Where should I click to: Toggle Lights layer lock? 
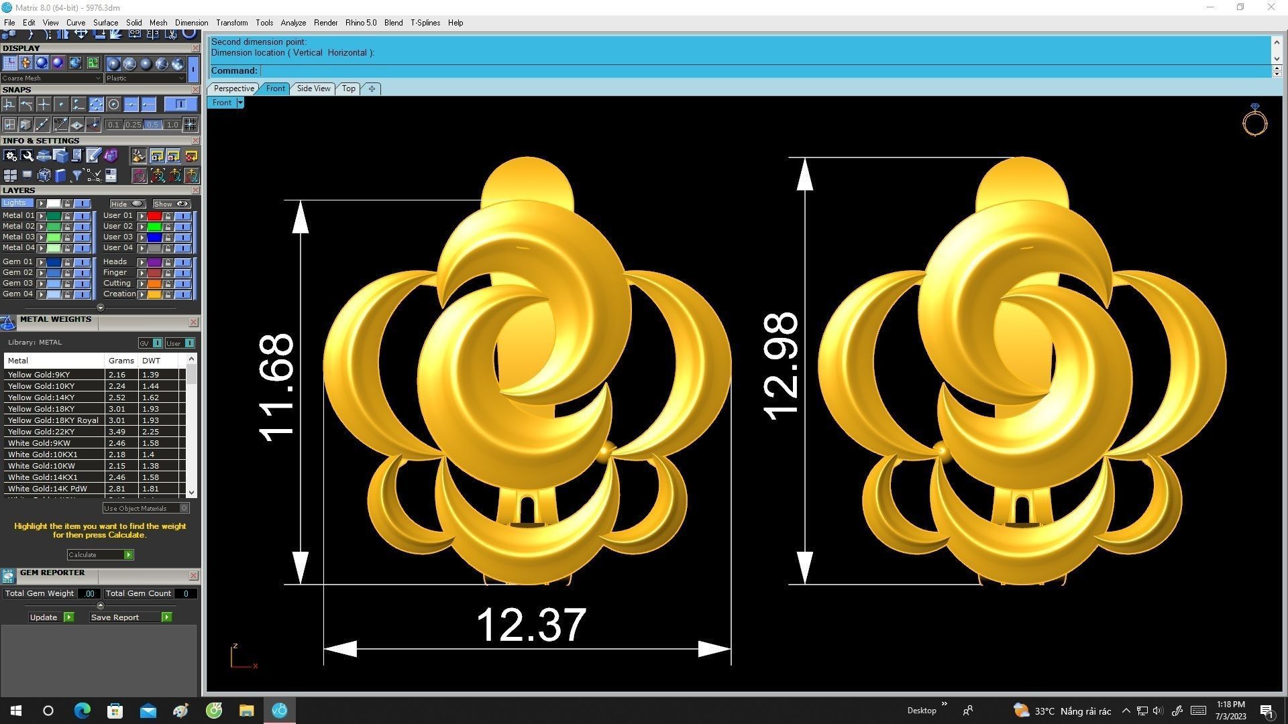point(67,203)
